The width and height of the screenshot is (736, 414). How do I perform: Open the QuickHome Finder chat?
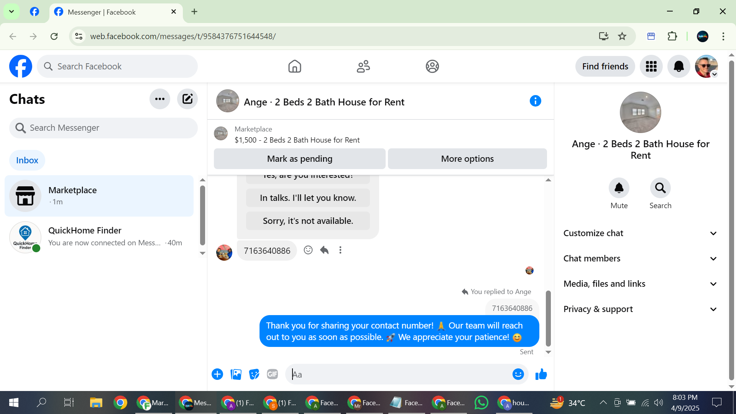pos(99,237)
